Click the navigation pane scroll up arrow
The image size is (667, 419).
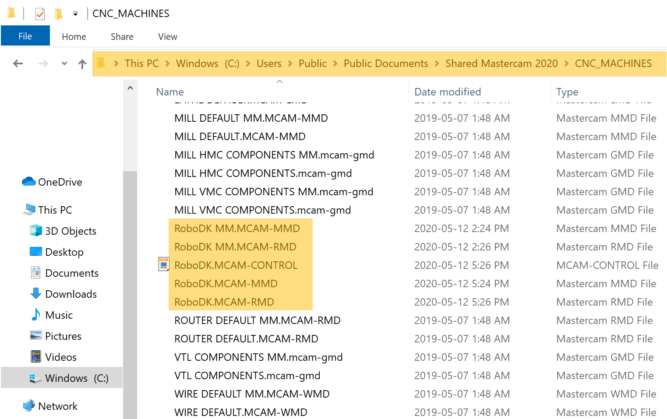coord(130,88)
